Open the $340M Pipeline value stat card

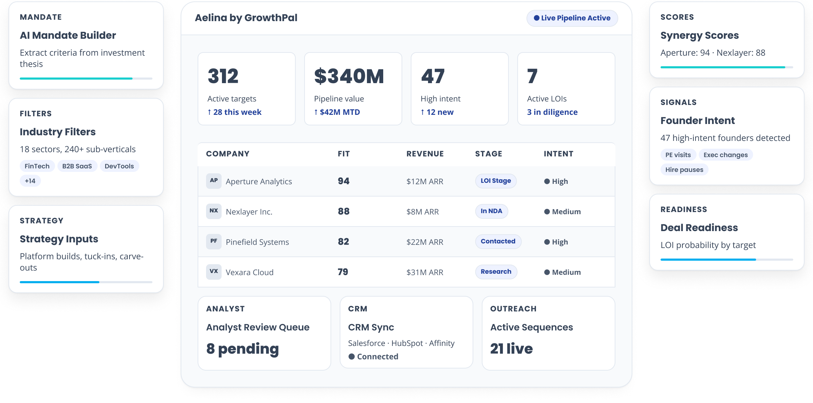(x=353, y=89)
